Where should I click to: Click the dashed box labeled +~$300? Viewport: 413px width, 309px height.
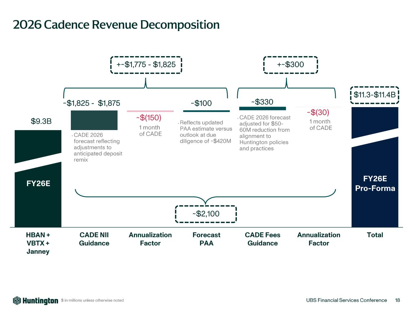click(290, 65)
